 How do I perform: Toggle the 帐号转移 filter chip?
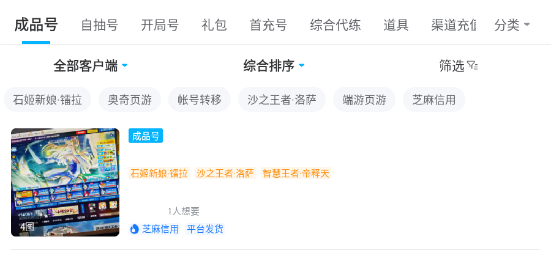[200, 100]
